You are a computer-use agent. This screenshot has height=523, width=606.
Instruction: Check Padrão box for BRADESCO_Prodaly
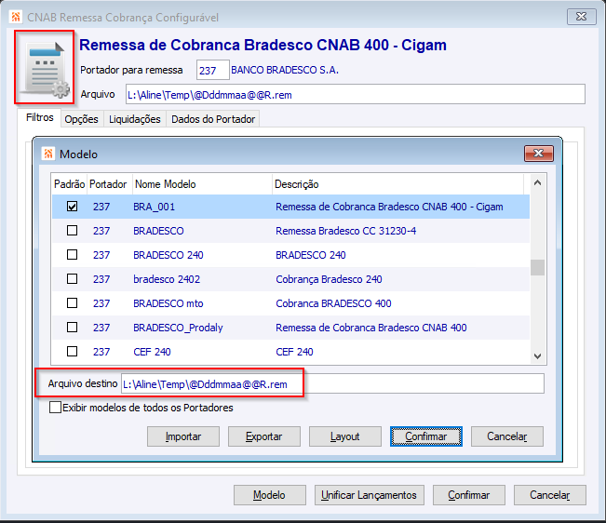tap(73, 328)
